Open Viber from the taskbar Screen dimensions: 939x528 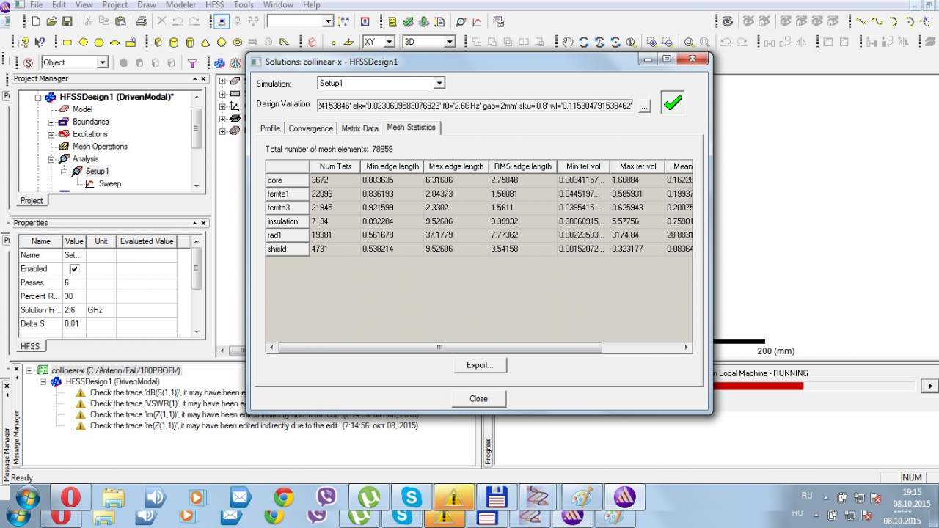point(326,499)
